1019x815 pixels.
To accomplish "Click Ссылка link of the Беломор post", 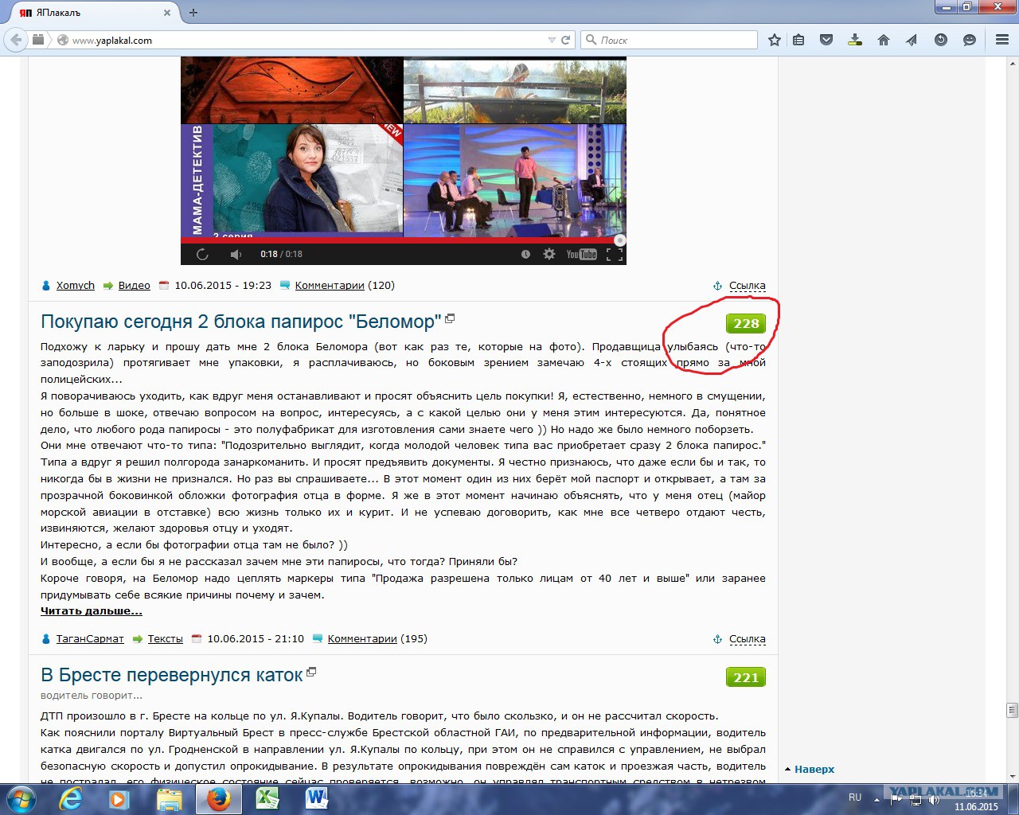I will click(x=748, y=639).
